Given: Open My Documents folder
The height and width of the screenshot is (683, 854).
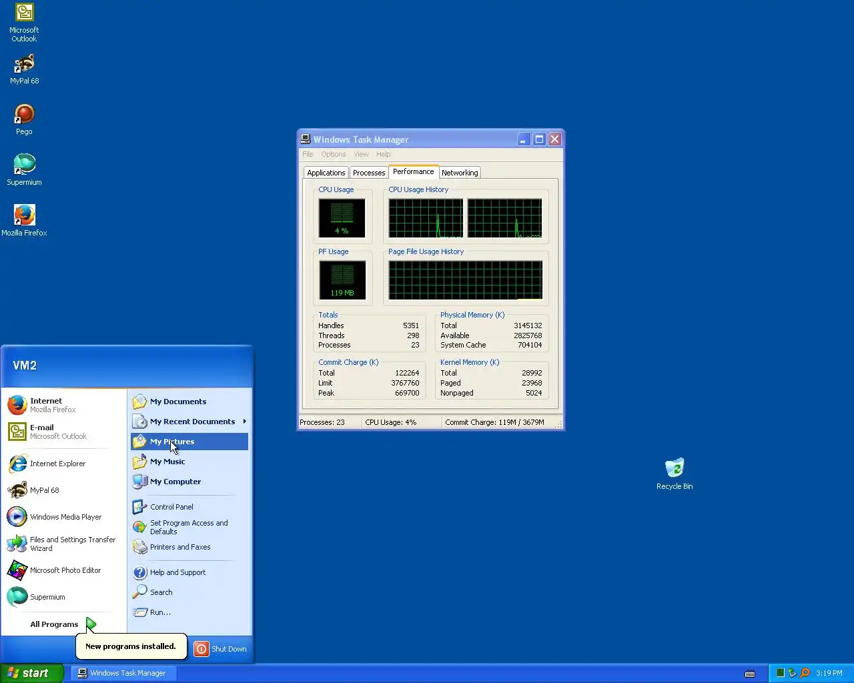Looking at the screenshot, I should (189, 402).
